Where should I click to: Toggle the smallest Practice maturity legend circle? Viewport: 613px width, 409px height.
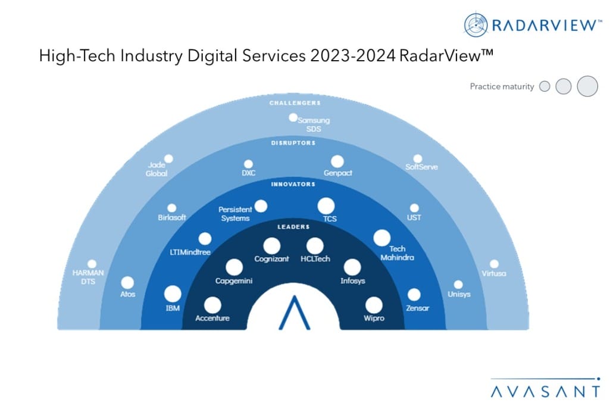545,86
